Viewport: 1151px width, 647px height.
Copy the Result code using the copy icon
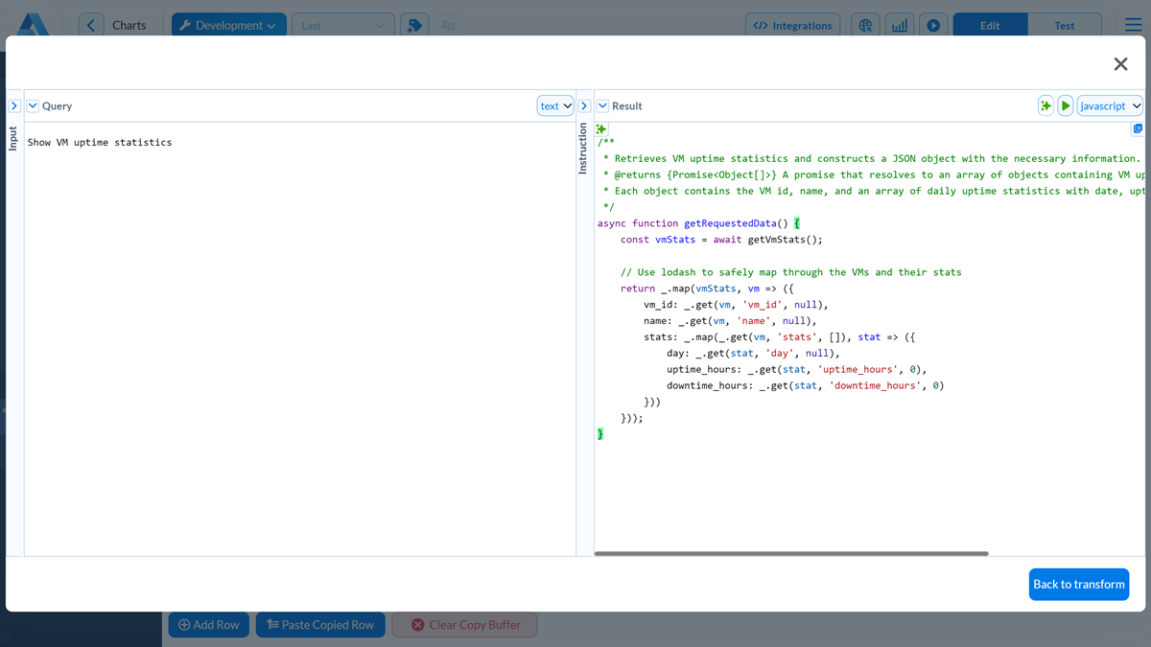point(1138,127)
